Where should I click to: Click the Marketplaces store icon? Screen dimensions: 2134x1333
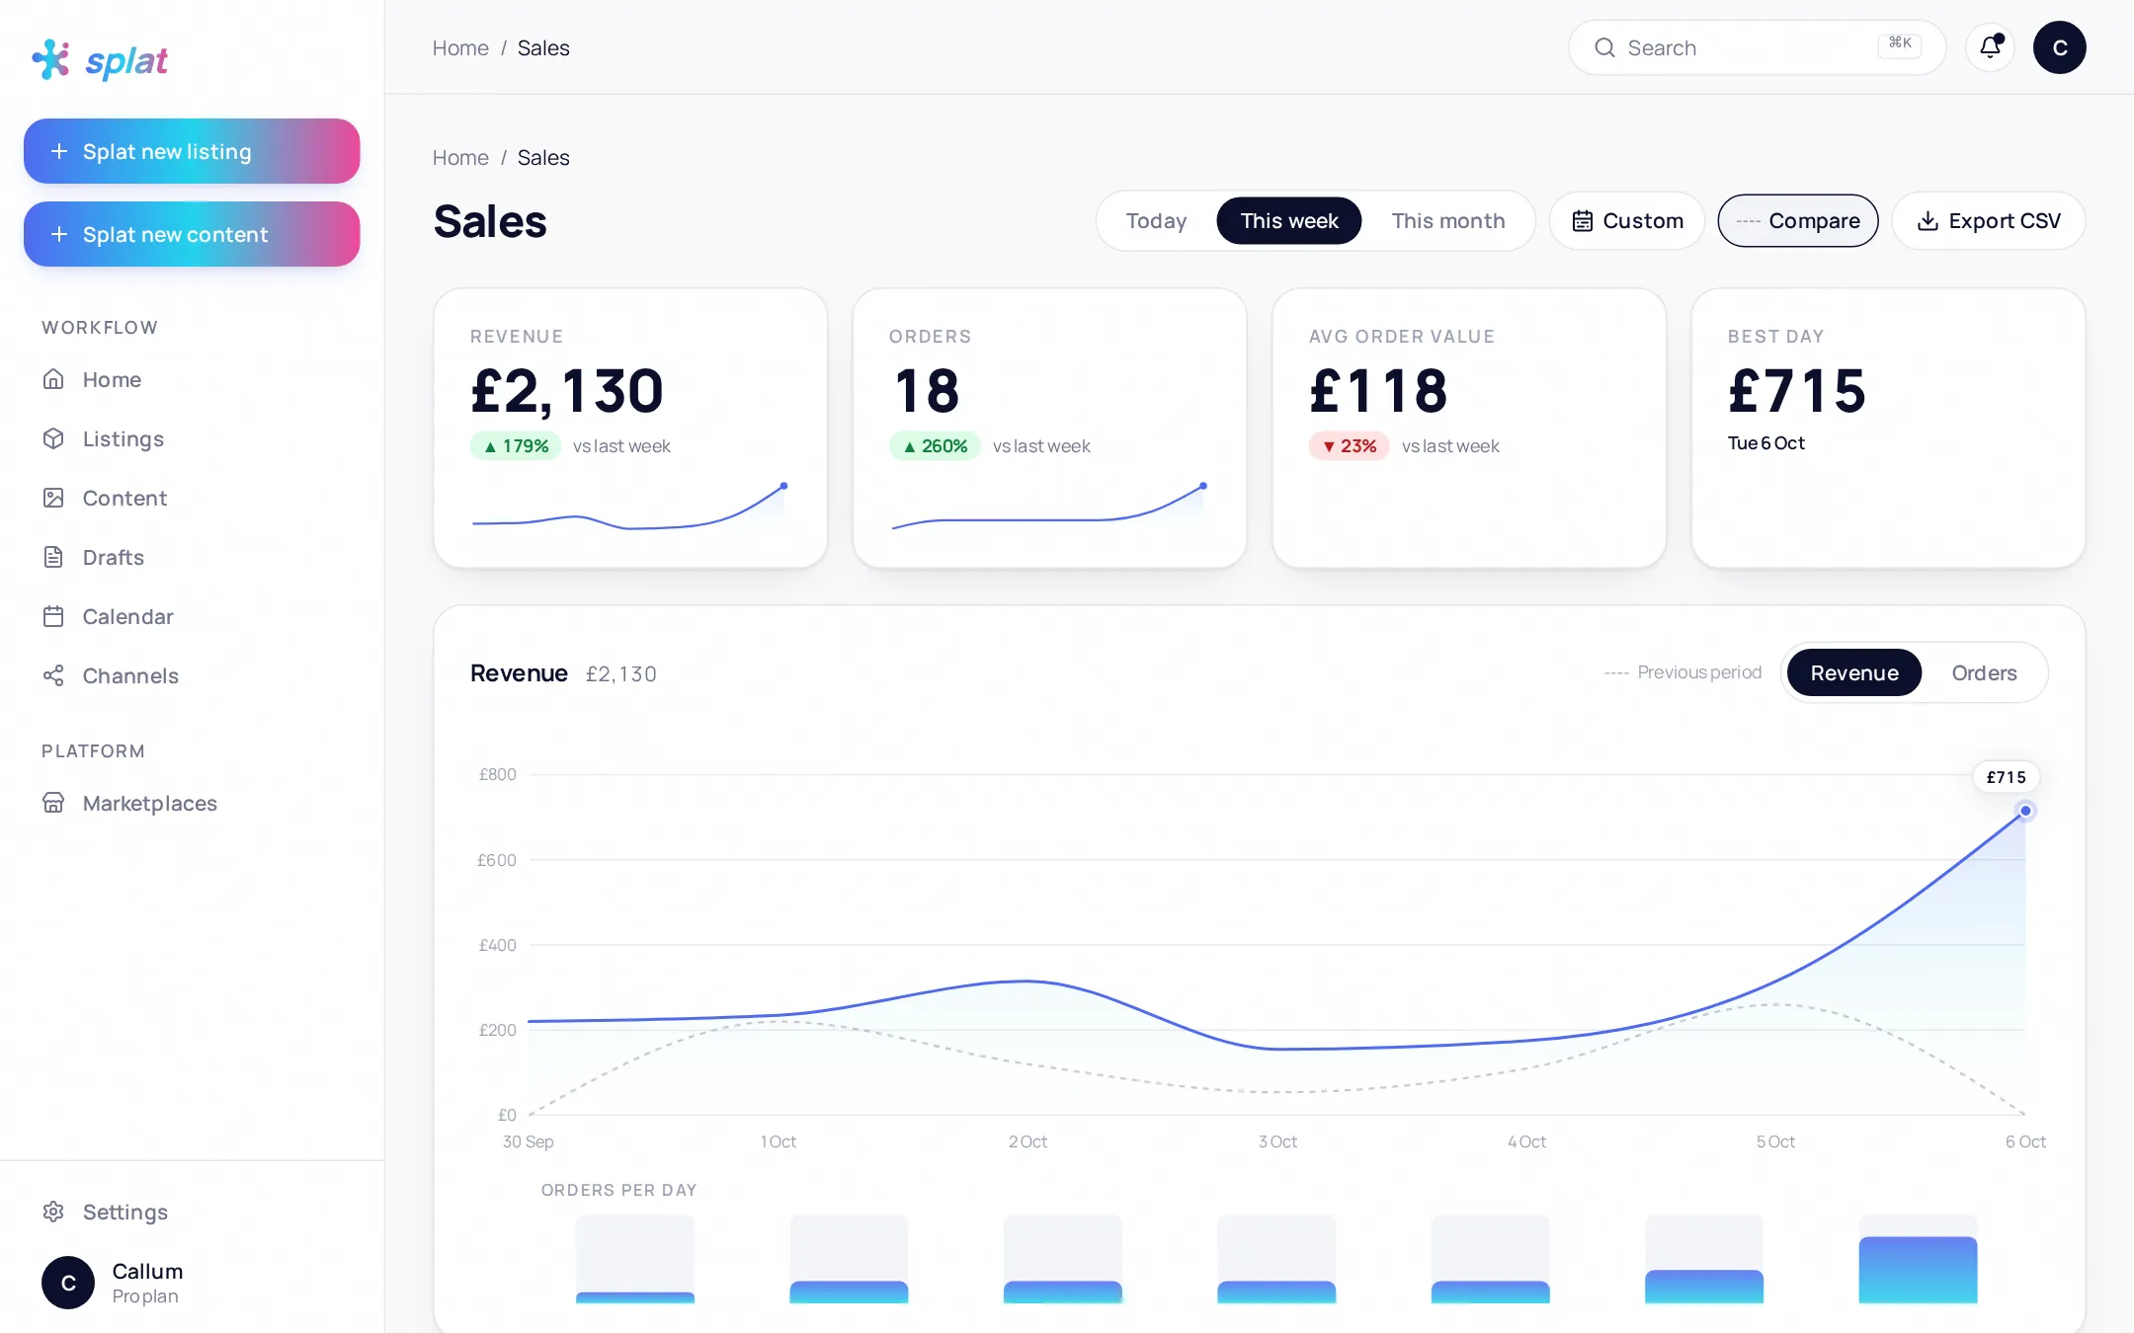coord(53,803)
